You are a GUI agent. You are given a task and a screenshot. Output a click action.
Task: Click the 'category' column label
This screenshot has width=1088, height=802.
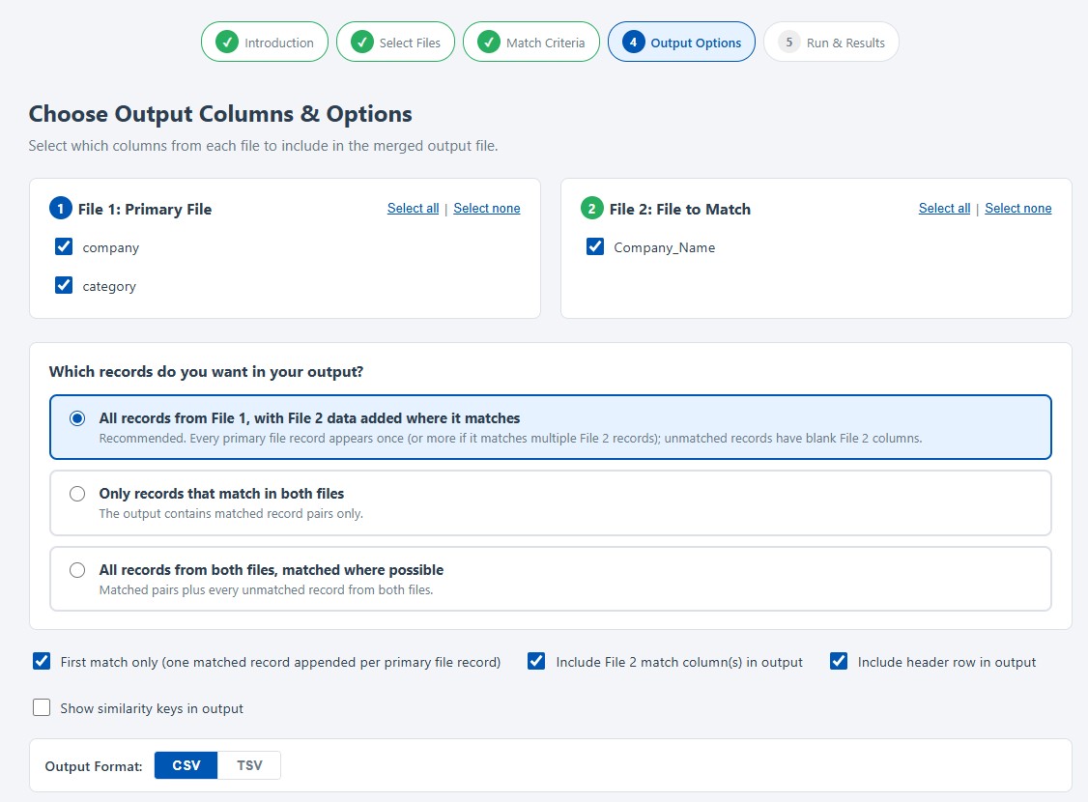coord(109,287)
